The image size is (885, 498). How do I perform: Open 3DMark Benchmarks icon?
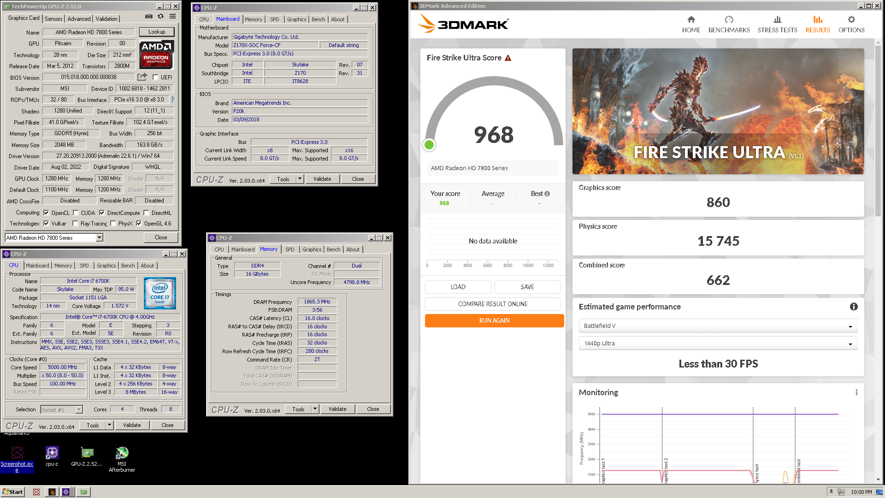coord(729,19)
